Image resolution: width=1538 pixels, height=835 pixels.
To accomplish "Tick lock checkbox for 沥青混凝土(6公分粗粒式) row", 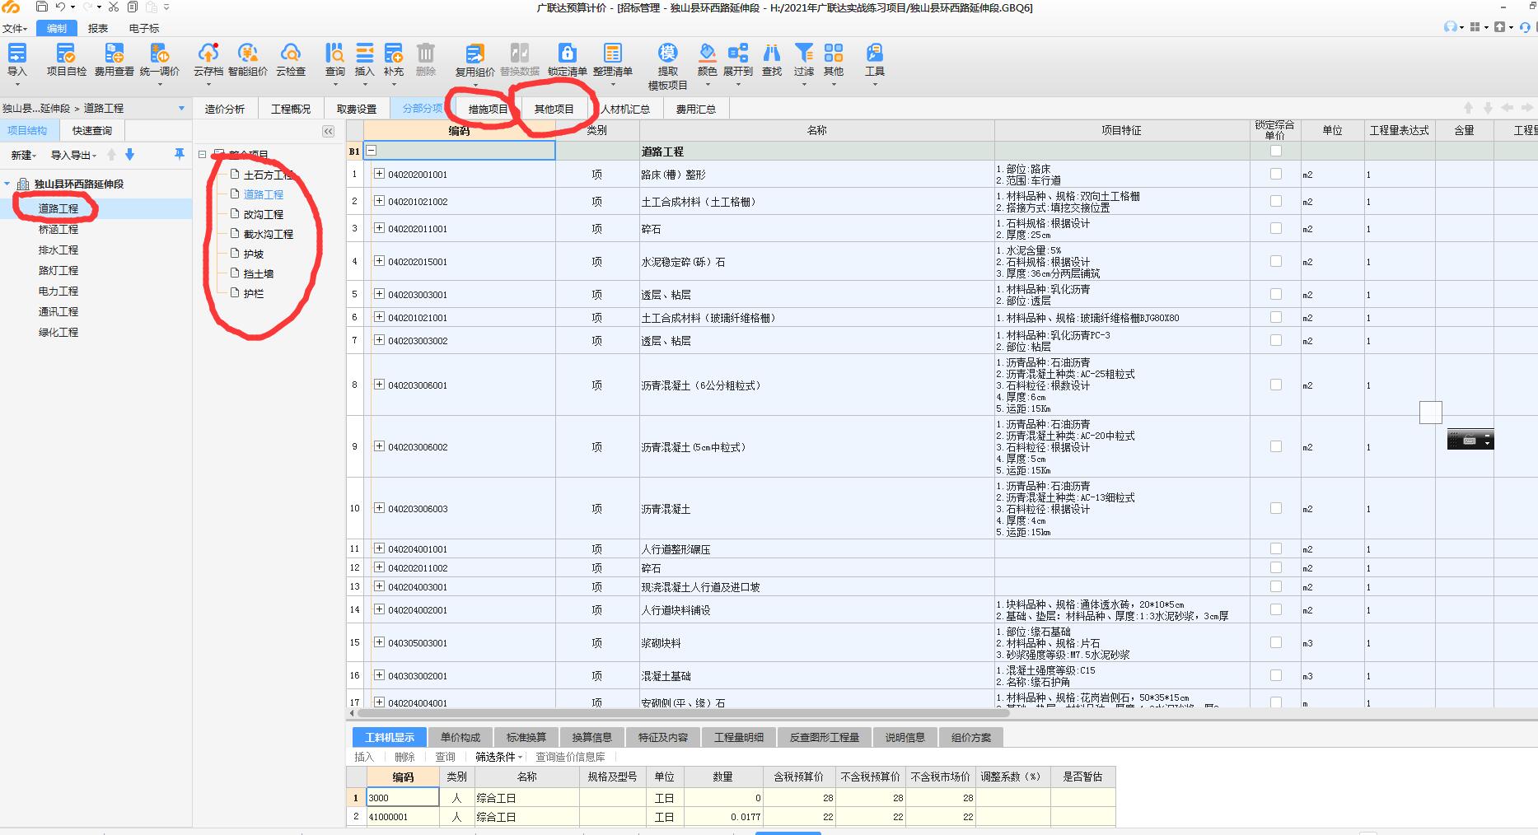I will 1276,385.
